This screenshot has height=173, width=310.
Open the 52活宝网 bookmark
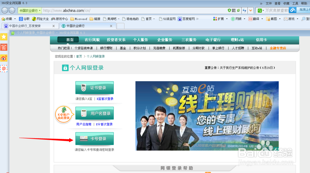point(167,19)
